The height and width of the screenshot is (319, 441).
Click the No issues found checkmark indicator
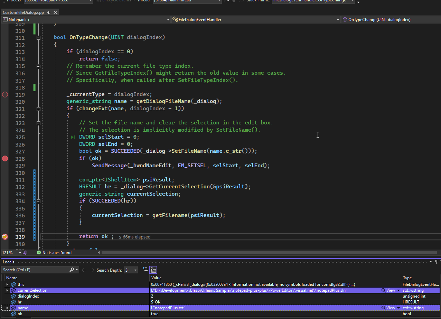click(x=38, y=252)
